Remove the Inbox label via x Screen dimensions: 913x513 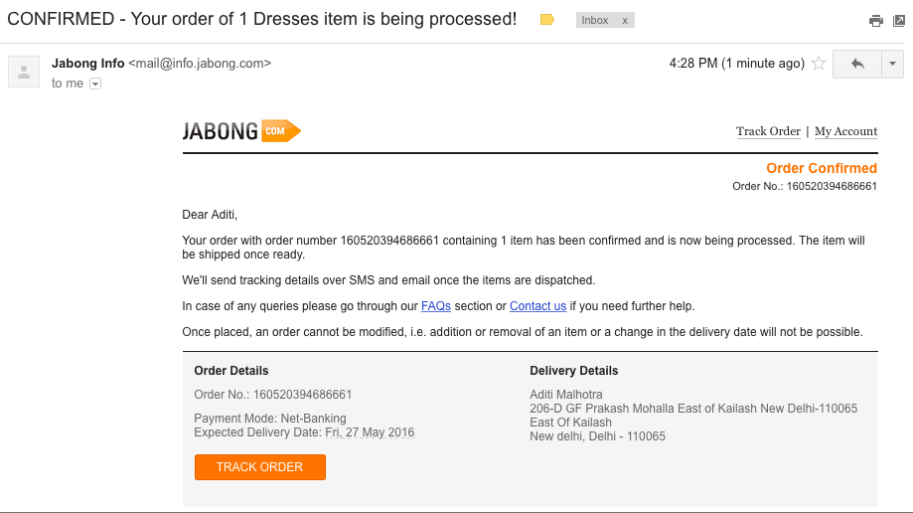click(625, 20)
